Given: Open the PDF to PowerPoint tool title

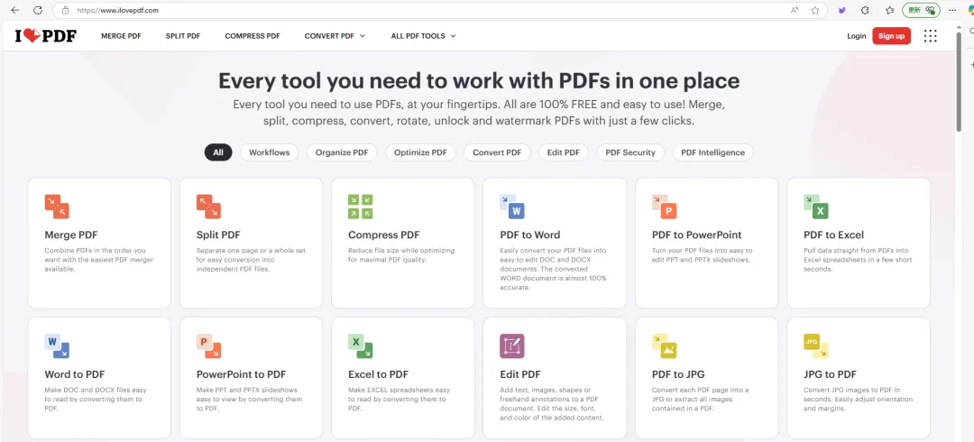Looking at the screenshot, I should (x=696, y=235).
